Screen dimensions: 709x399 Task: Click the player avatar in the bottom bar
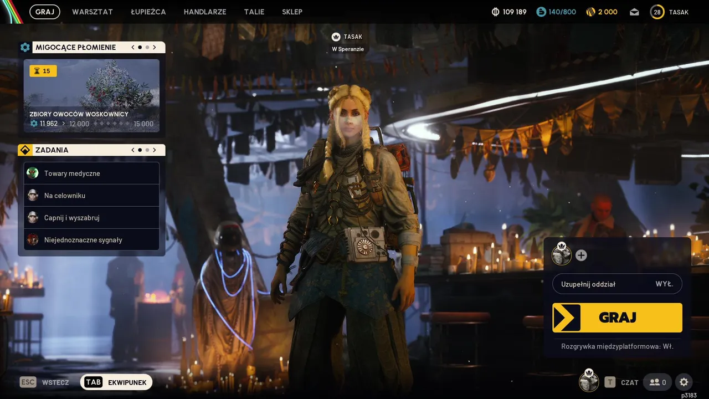coord(589,381)
